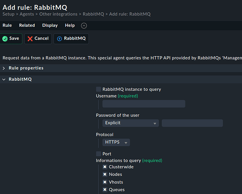Uncheck the Clusterwide option
The image size is (242, 194).
[x=105, y=167]
